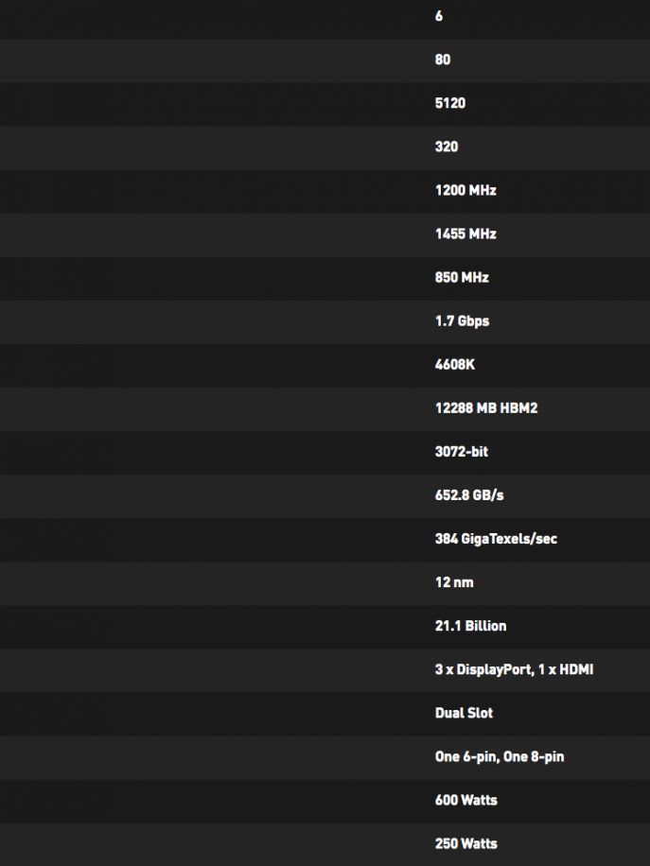Select the "250 Watts" value

point(466,842)
